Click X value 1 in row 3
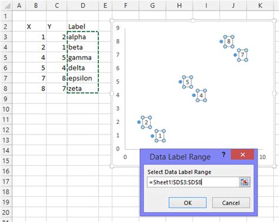 tap(36, 37)
